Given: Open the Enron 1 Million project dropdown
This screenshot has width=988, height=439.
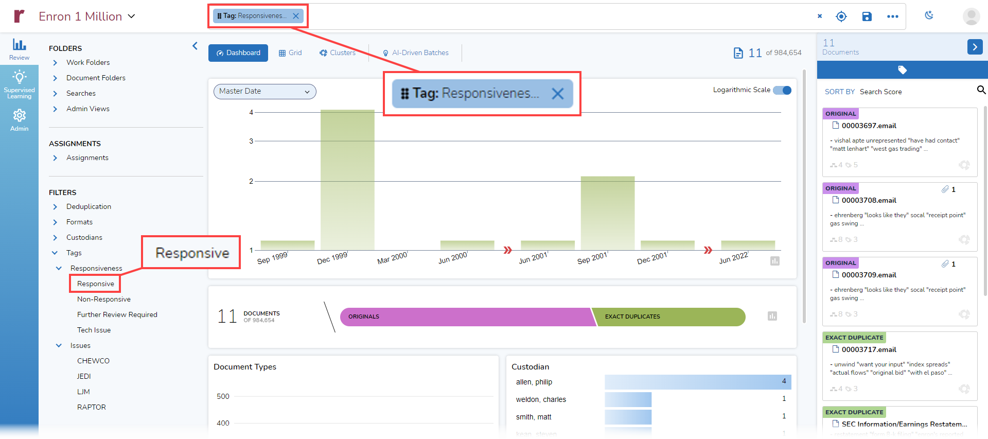Looking at the screenshot, I should (x=87, y=16).
